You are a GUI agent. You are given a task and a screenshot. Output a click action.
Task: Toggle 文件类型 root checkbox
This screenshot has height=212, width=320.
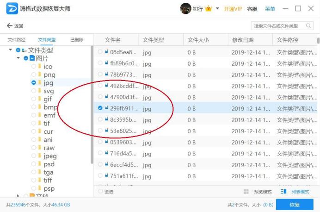(x=18, y=50)
